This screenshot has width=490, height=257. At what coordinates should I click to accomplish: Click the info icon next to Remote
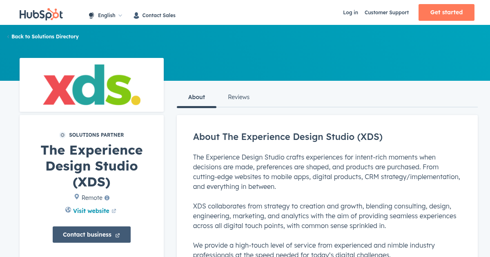107,198
